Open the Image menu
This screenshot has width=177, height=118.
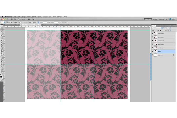click(24, 17)
